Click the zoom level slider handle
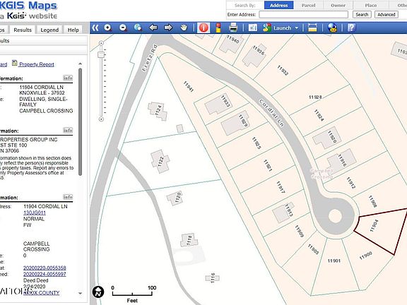 point(101,54)
